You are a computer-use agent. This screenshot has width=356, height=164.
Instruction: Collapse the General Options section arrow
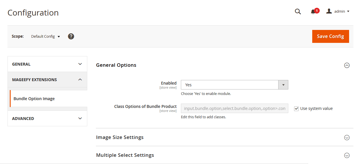point(347,65)
